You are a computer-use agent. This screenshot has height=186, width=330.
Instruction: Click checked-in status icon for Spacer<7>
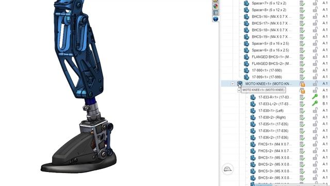[x=302, y=4]
